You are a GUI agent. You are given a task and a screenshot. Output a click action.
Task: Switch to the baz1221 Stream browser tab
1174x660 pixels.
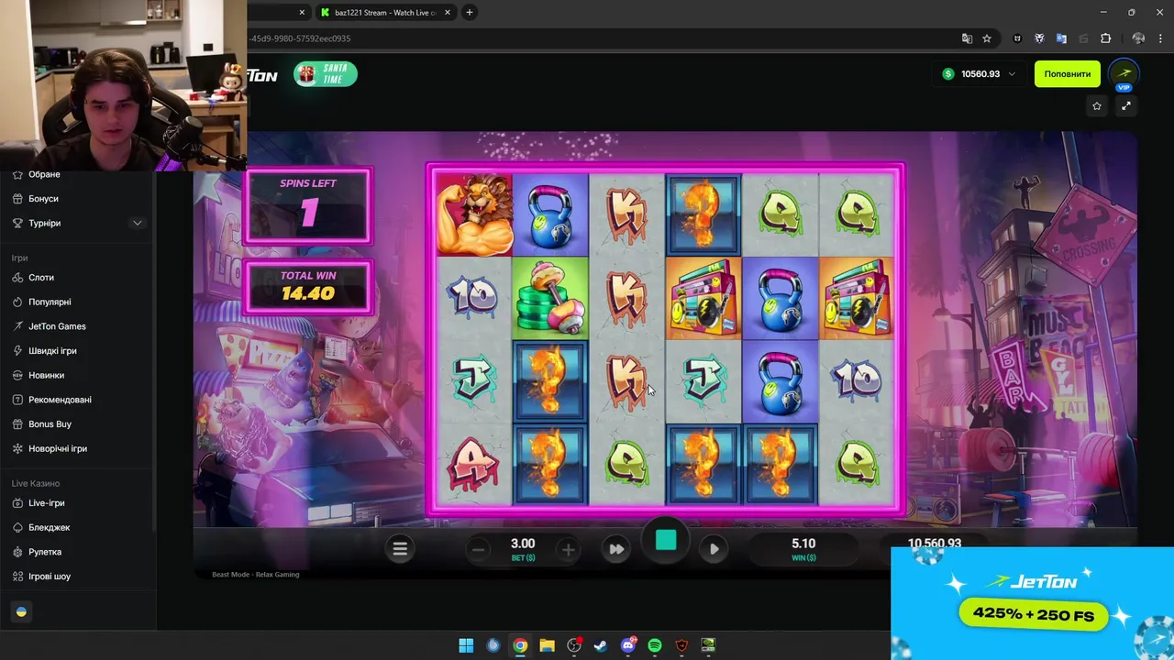(x=384, y=13)
